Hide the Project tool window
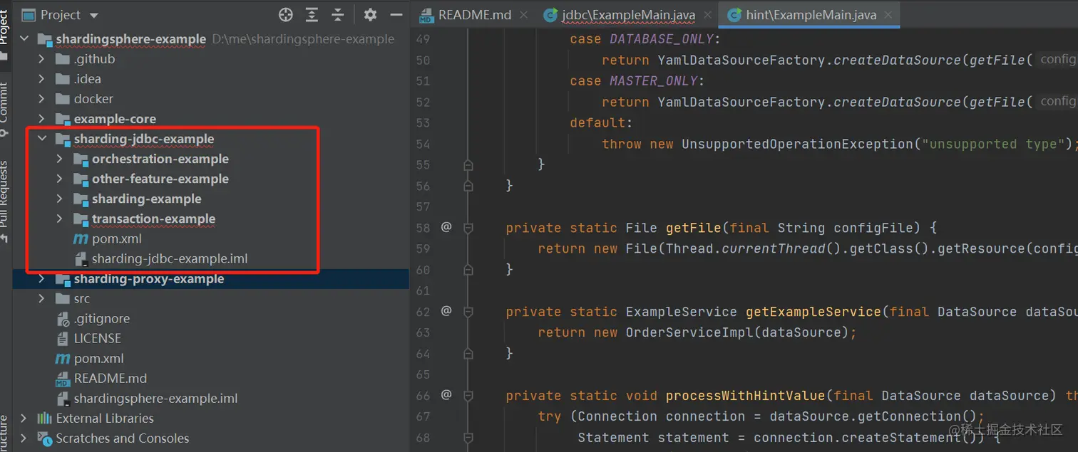 [x=396, y=14]
